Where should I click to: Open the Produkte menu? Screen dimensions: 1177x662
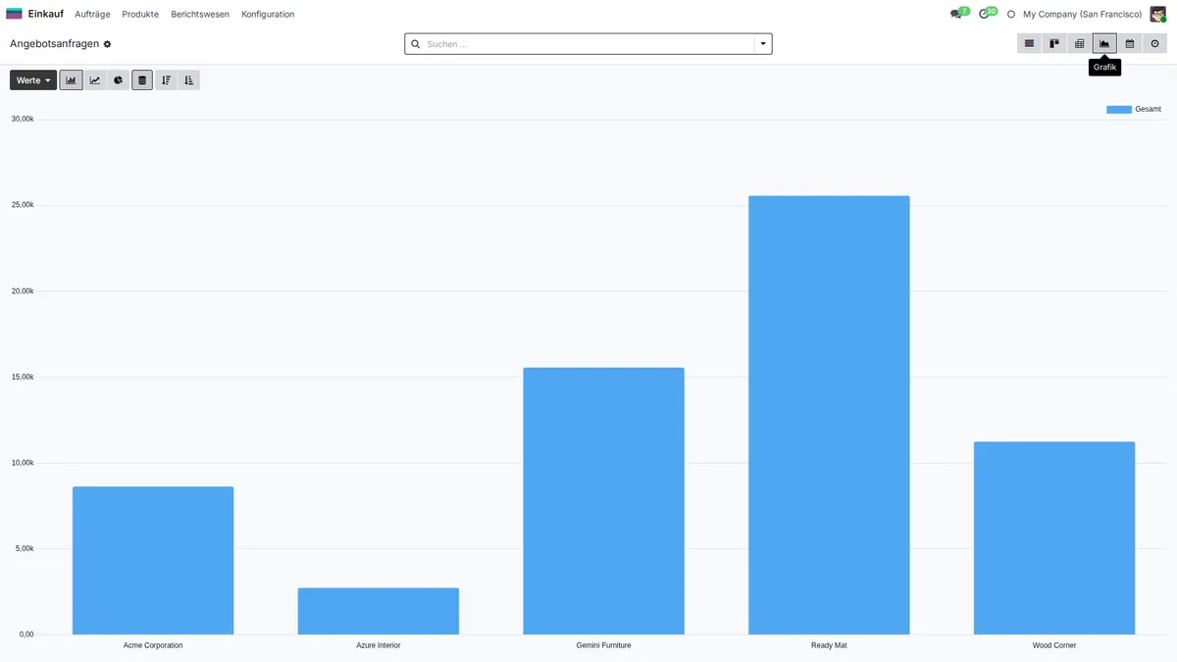(x=140, y=15)
